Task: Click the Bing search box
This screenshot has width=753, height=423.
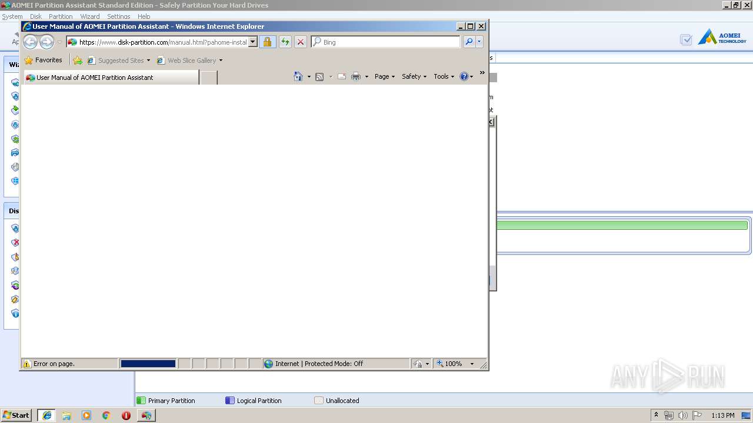Action: (x=385, y=42)
